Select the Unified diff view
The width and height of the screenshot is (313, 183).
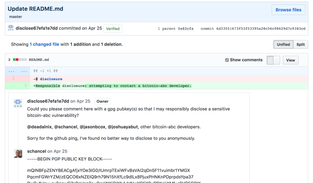point(283,44)
